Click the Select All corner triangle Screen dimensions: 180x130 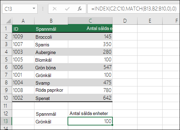(8, 21)
